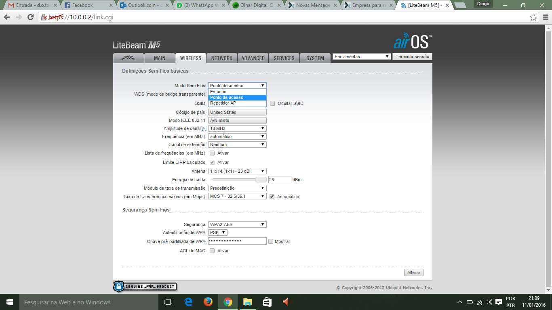This screenshot has height=310, width=552.
Task: Open Taxa de transferência máxima dropdown
Action: 237,196
